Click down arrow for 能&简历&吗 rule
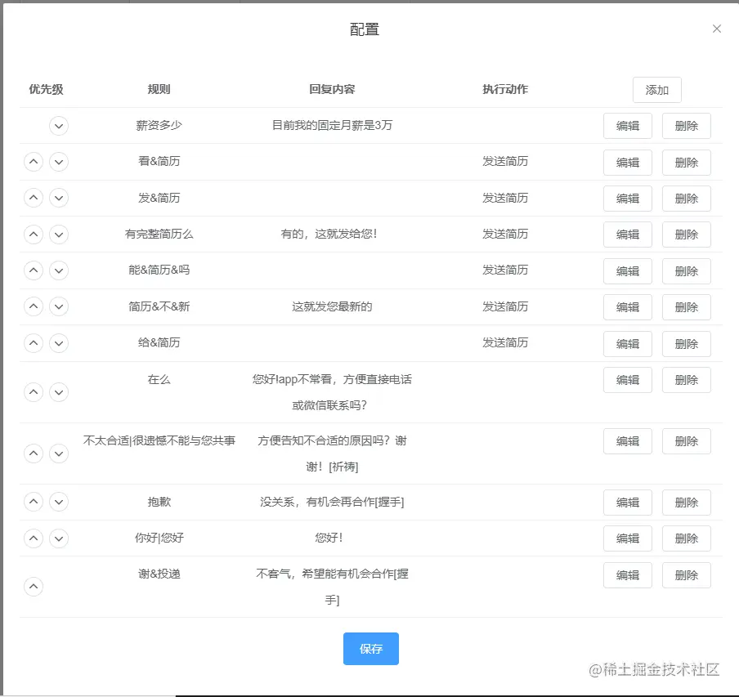This screenshot has width=739, height=697. pyautogui.click(x=59, y=270)
